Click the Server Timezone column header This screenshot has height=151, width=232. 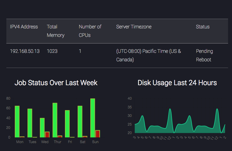[x=134, y=27]
